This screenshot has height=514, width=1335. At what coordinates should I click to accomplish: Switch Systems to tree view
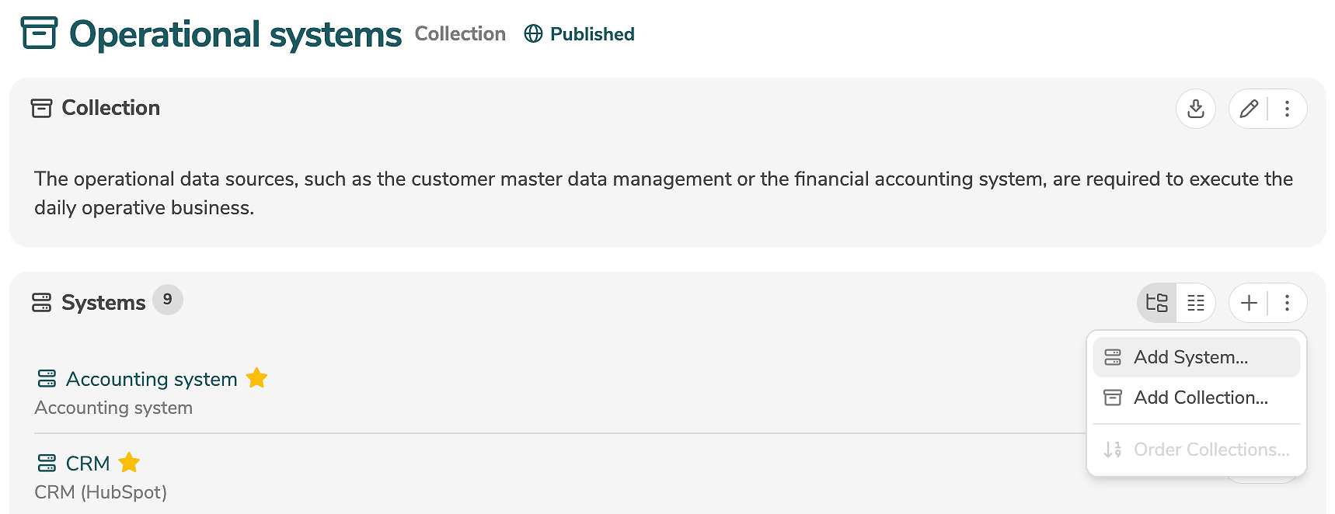tap(1157, 303)
